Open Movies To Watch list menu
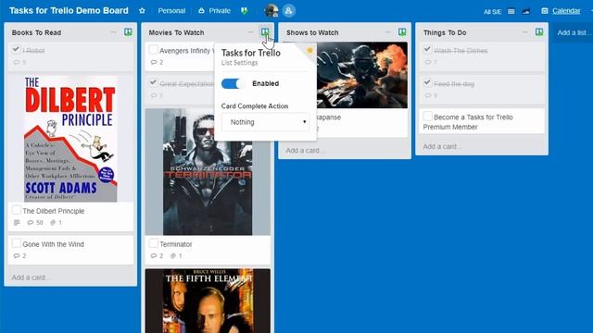 (x=251, y=32)
